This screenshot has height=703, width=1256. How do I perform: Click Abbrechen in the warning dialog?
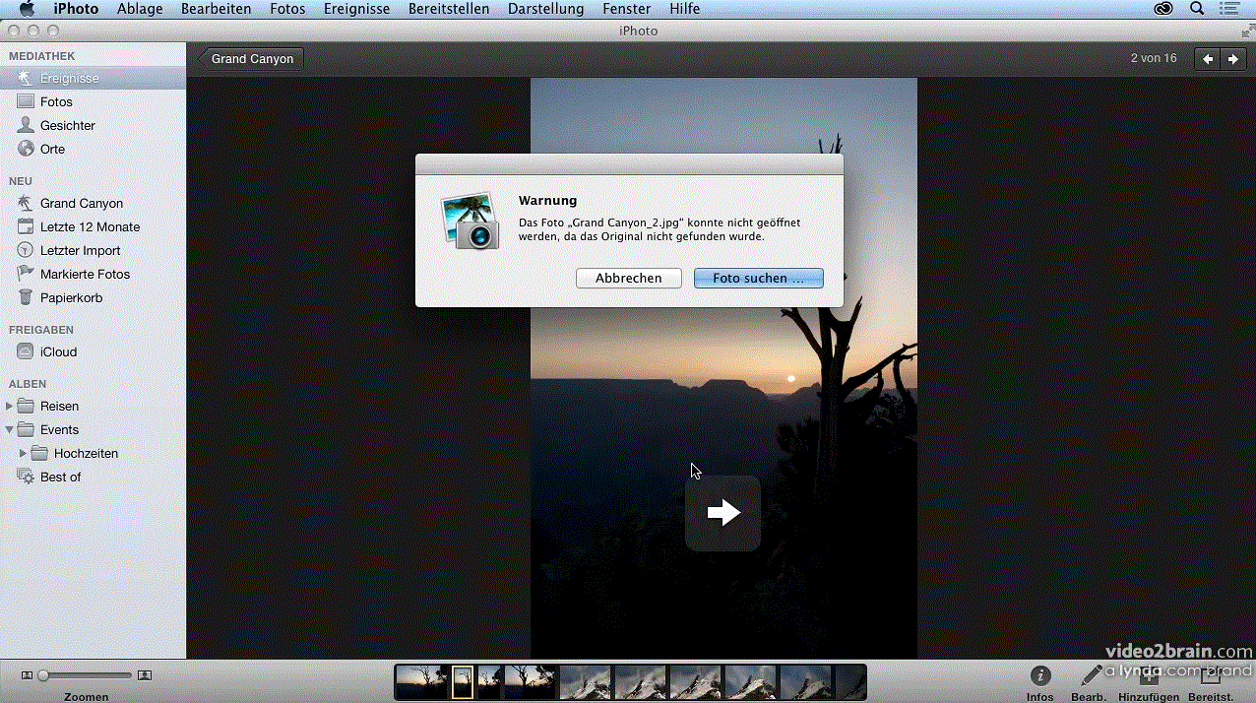pos(628,279)
